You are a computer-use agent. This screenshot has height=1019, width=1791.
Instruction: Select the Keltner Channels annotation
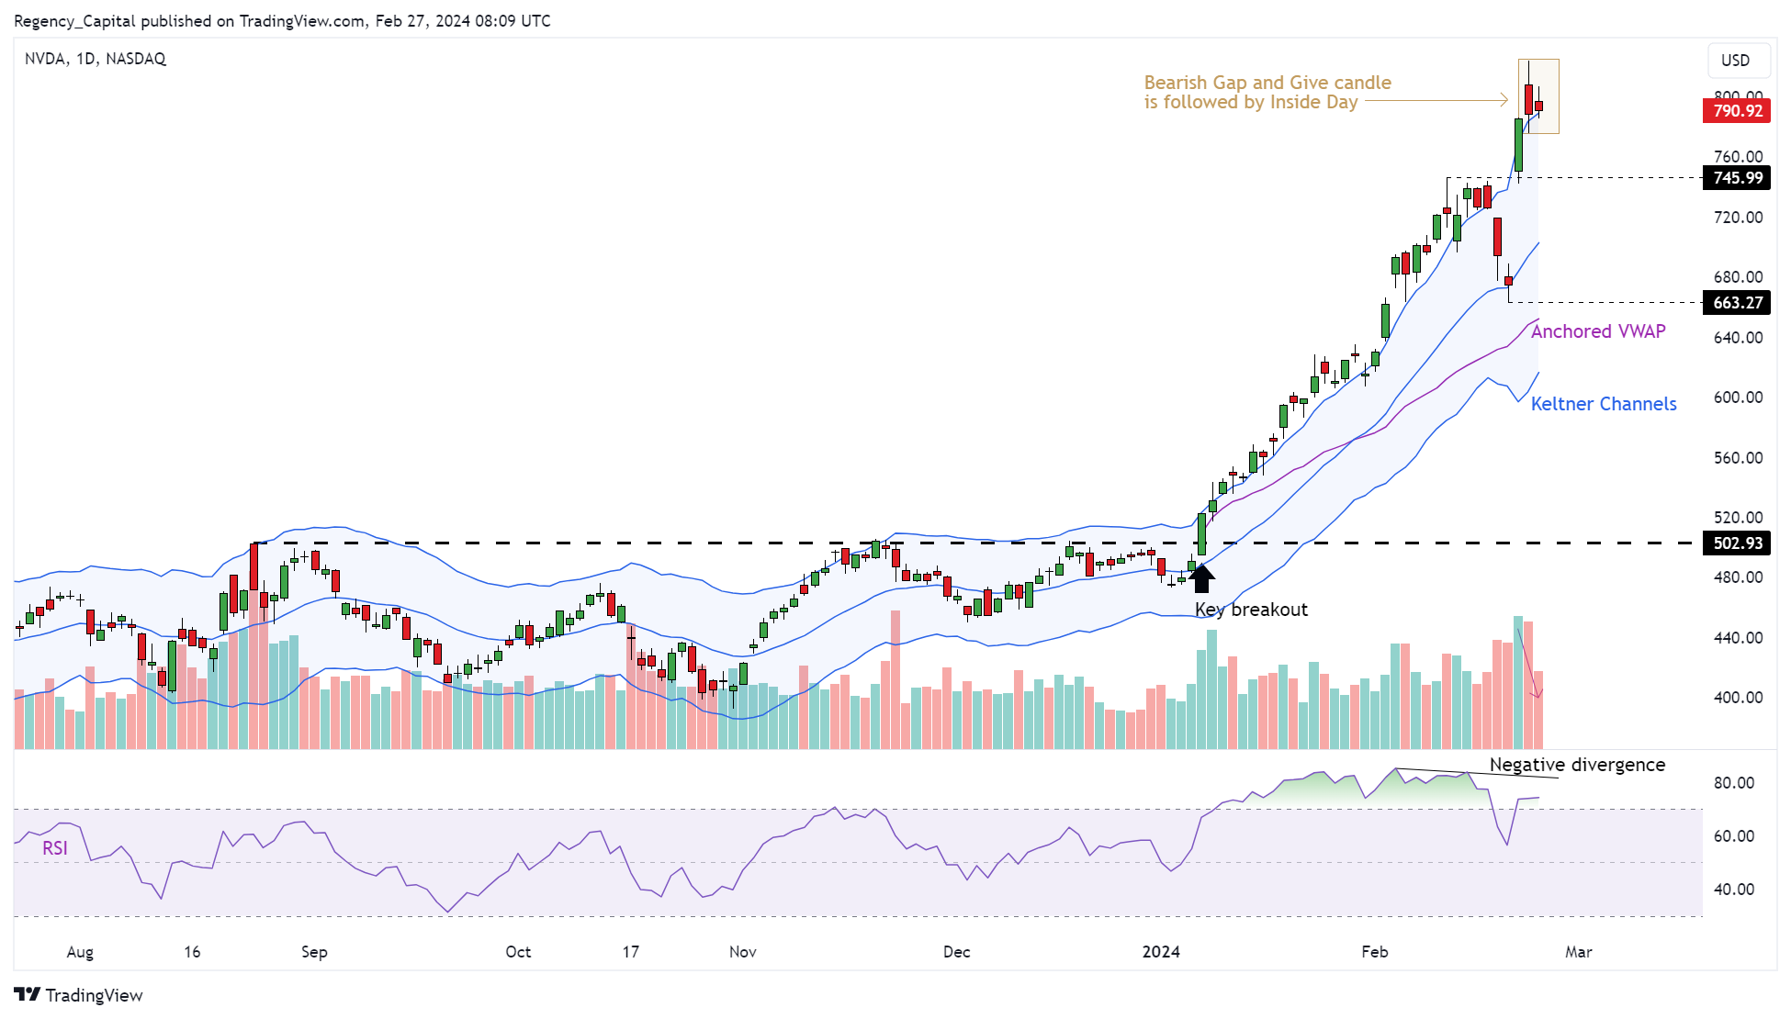pyautogui.click(x=1604, y=404)
